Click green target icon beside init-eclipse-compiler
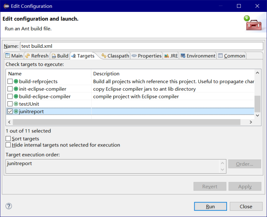The image size is (267, 217). tap(16, 89)
